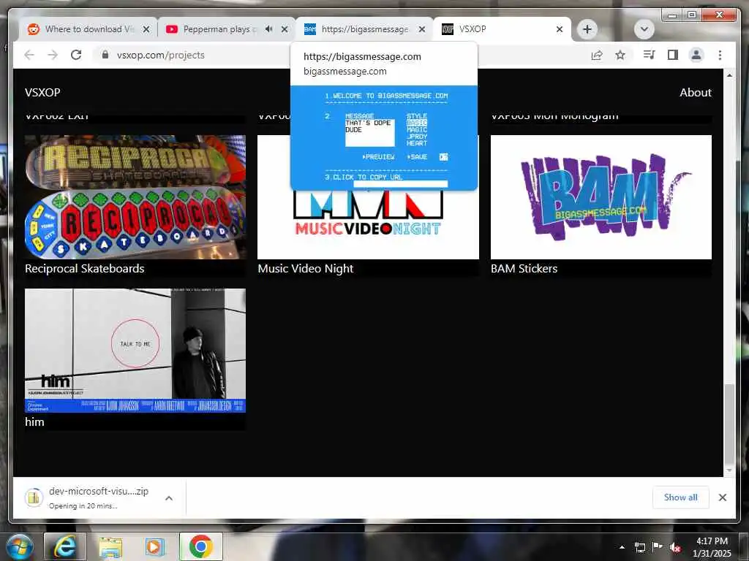The image size is (749, 561).
Task: Open the Chrome three-dot menu
Action: (x=720, y=55)
